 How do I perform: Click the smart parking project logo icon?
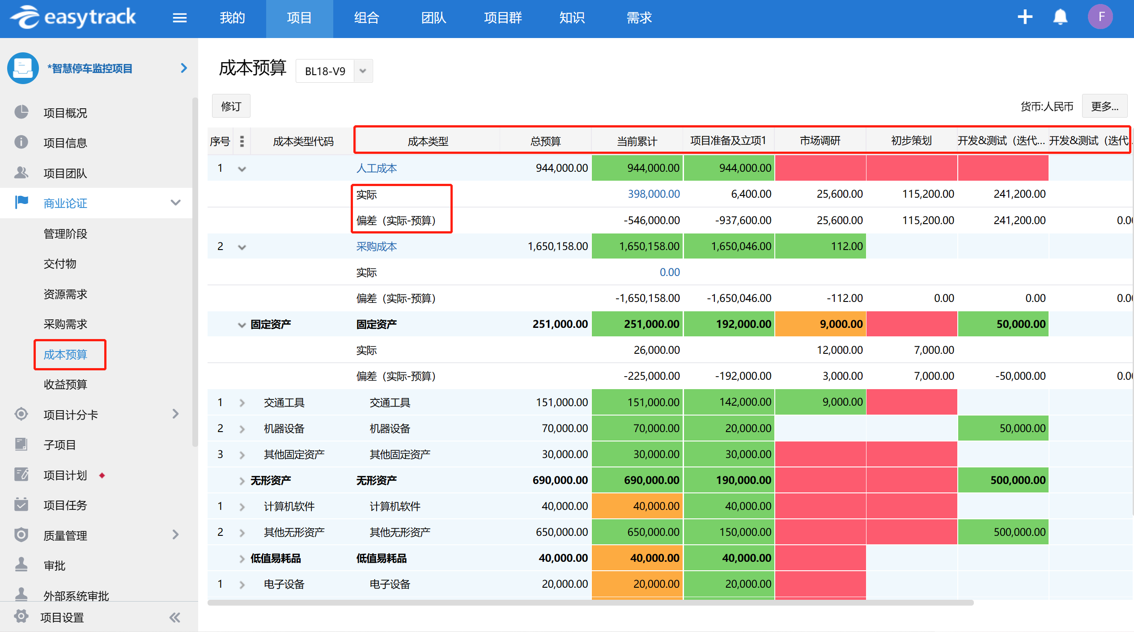23,68
